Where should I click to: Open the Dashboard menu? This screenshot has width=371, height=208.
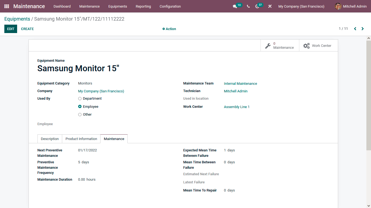62,6
